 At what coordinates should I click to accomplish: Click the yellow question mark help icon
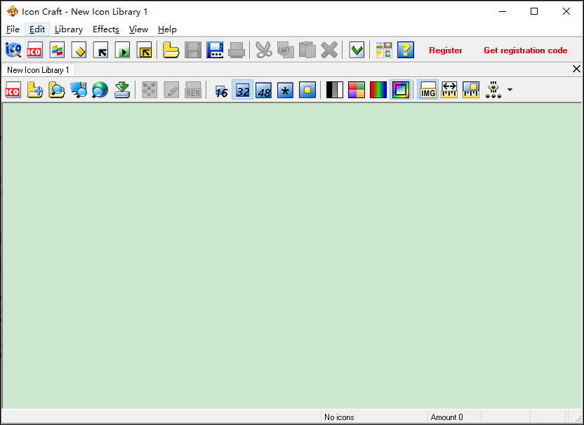click(x=406, y=50)
